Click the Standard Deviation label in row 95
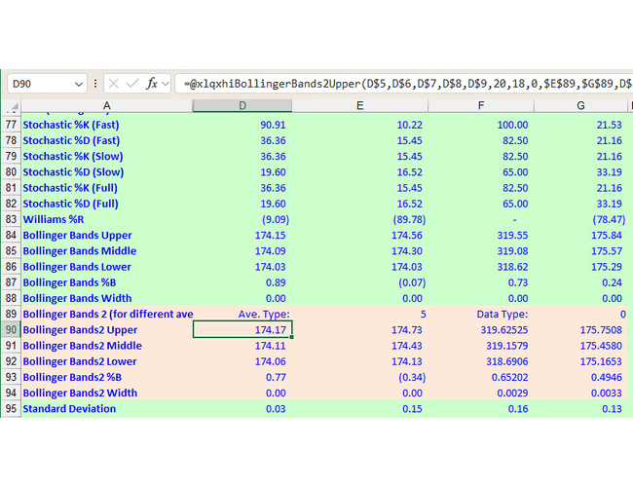This screenshot has width=633, height=487. click(x=70, y=408)
